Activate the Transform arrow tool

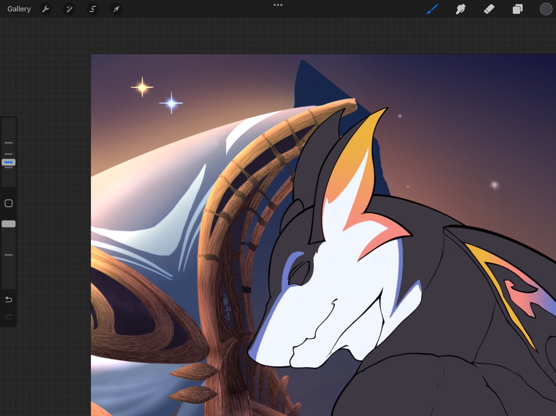pos(116,9)
